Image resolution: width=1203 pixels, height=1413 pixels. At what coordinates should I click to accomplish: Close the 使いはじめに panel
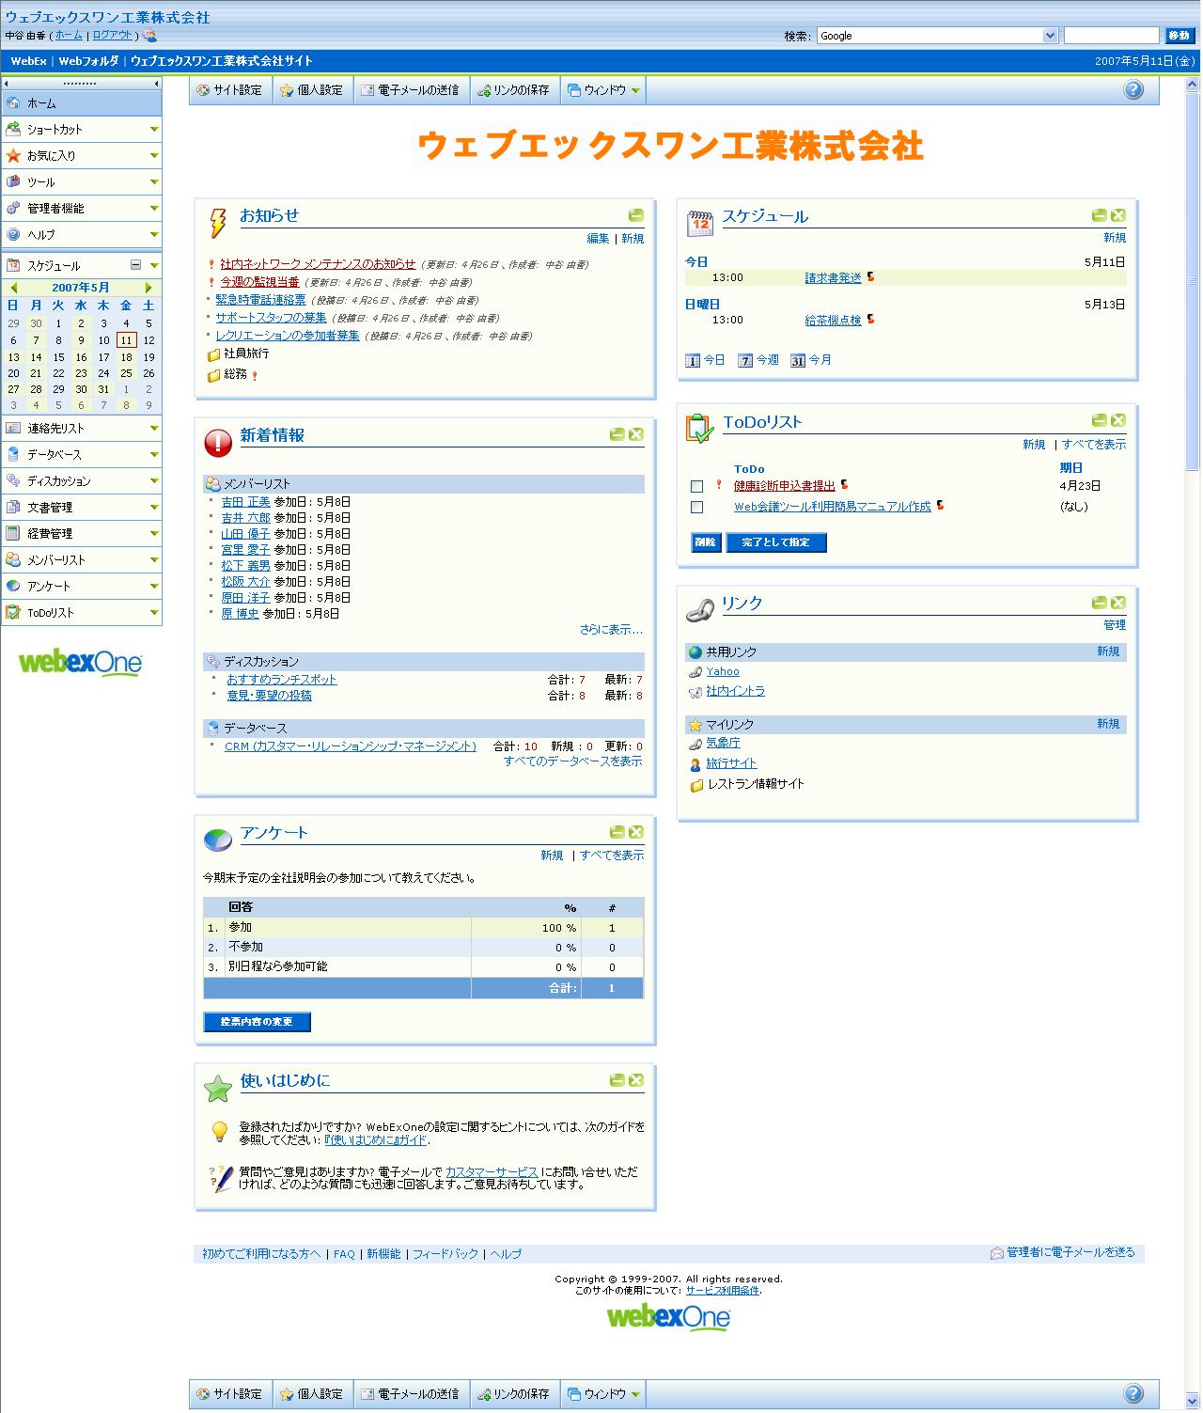pyautogui.click(x=636, y=1080)
